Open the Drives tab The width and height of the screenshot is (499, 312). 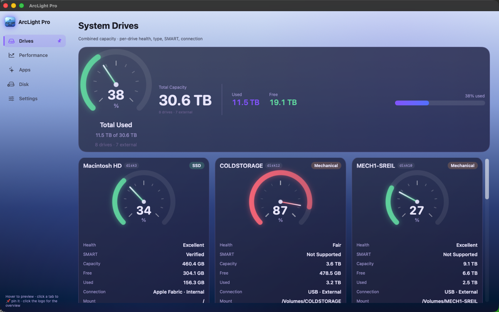point(35,41)
